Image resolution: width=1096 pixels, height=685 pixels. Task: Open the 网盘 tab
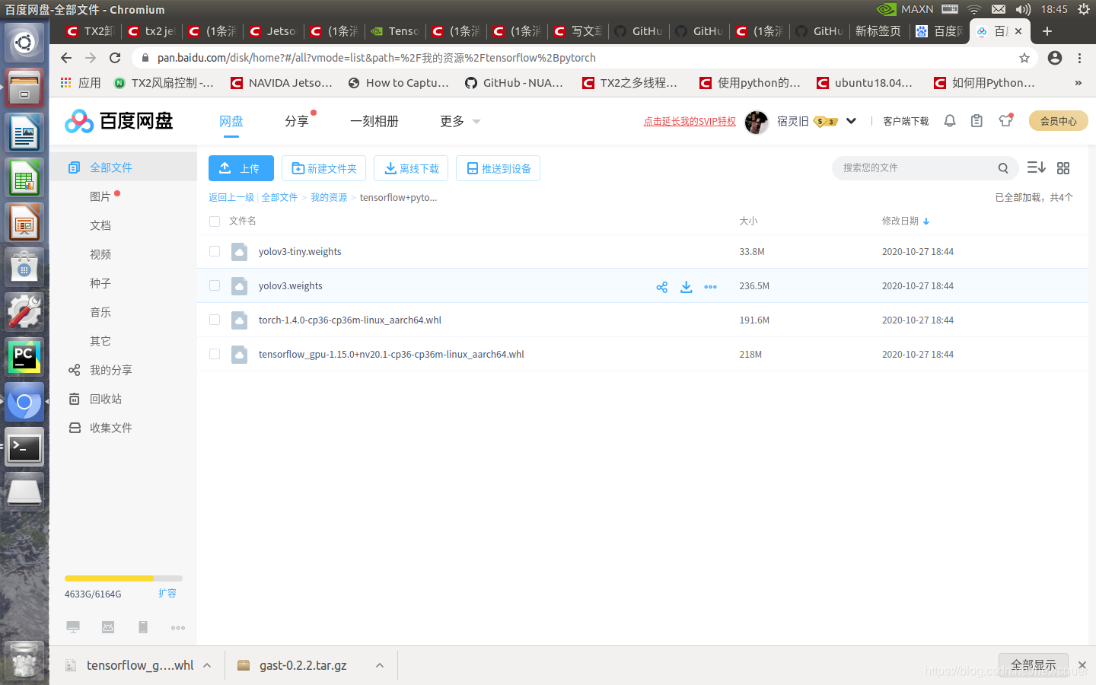pyautogui.click(x=231, y=121)
